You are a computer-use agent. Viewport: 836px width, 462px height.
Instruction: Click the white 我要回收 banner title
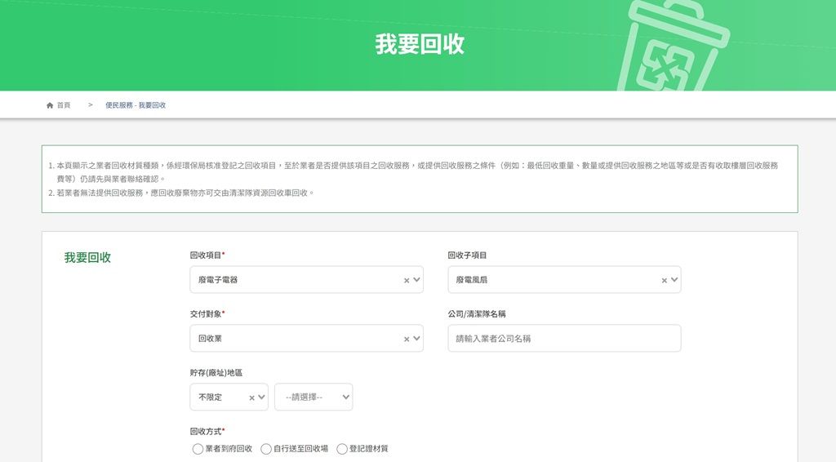pos(420,44)
